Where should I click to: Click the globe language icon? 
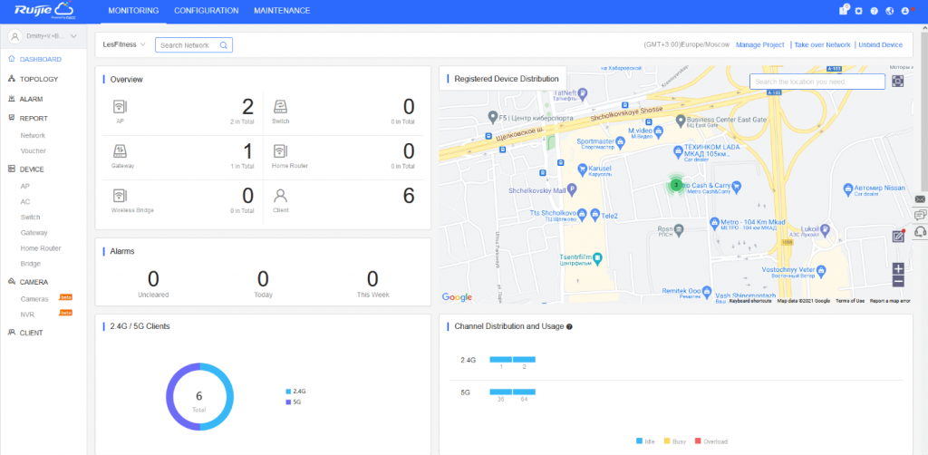889,11
